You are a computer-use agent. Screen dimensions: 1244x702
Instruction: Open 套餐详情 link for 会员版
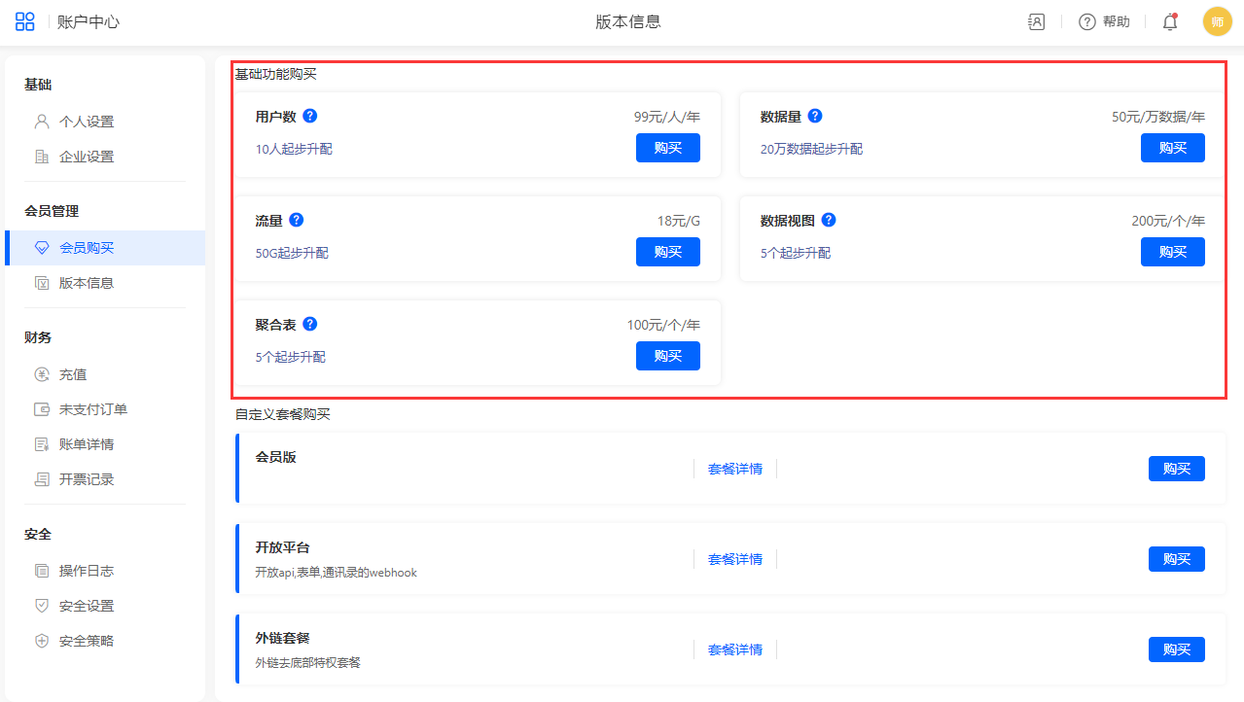pyautogui.click(x=734, y=469)
